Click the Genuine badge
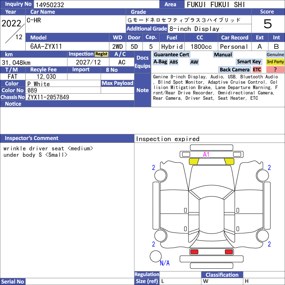The image size is (285, 285). 275,55
